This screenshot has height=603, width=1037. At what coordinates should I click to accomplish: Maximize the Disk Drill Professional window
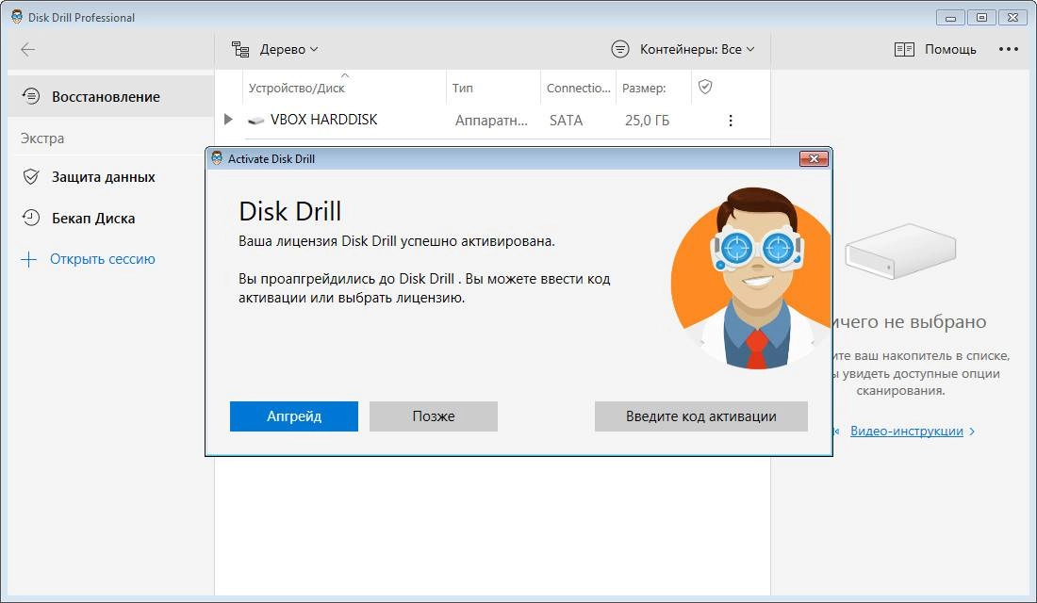pyautogui.click(x=981, y=18)
